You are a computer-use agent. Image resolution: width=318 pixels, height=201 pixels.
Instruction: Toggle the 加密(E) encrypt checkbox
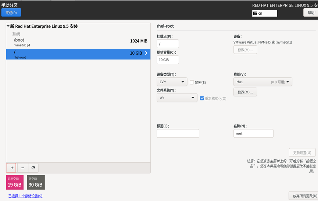pos(192,82)
